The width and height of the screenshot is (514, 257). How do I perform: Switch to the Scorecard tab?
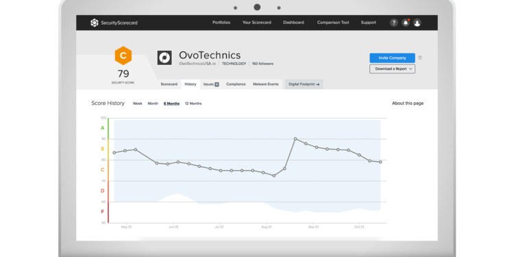(x=169, y=84)
